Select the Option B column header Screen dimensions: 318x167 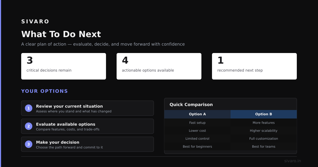(264, 114)
